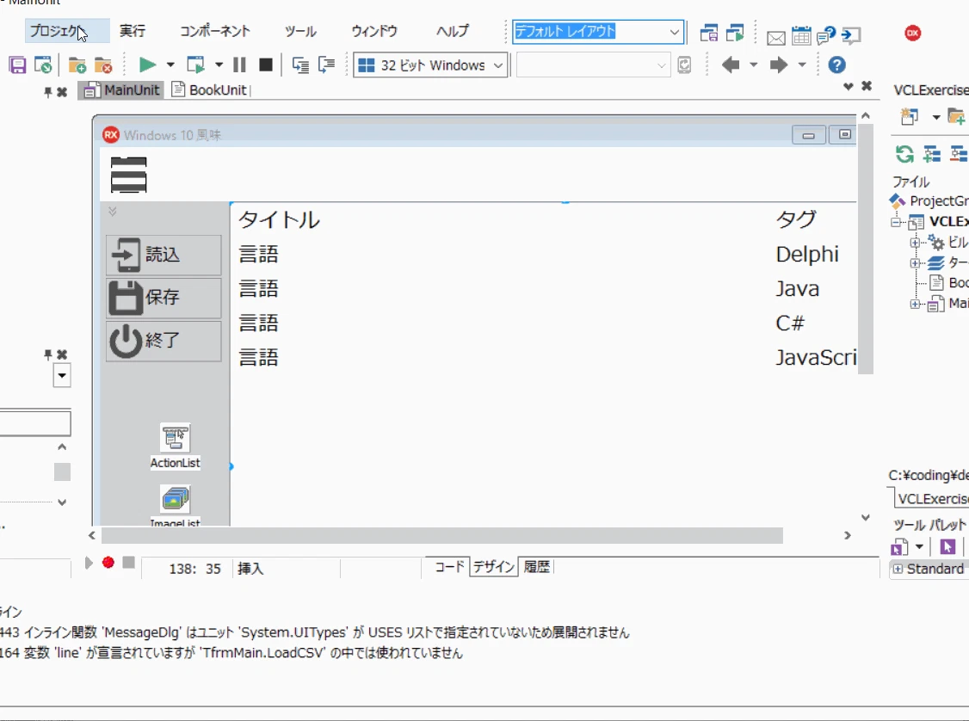Select the Delphi row in the list

click(x=544, y=254)
